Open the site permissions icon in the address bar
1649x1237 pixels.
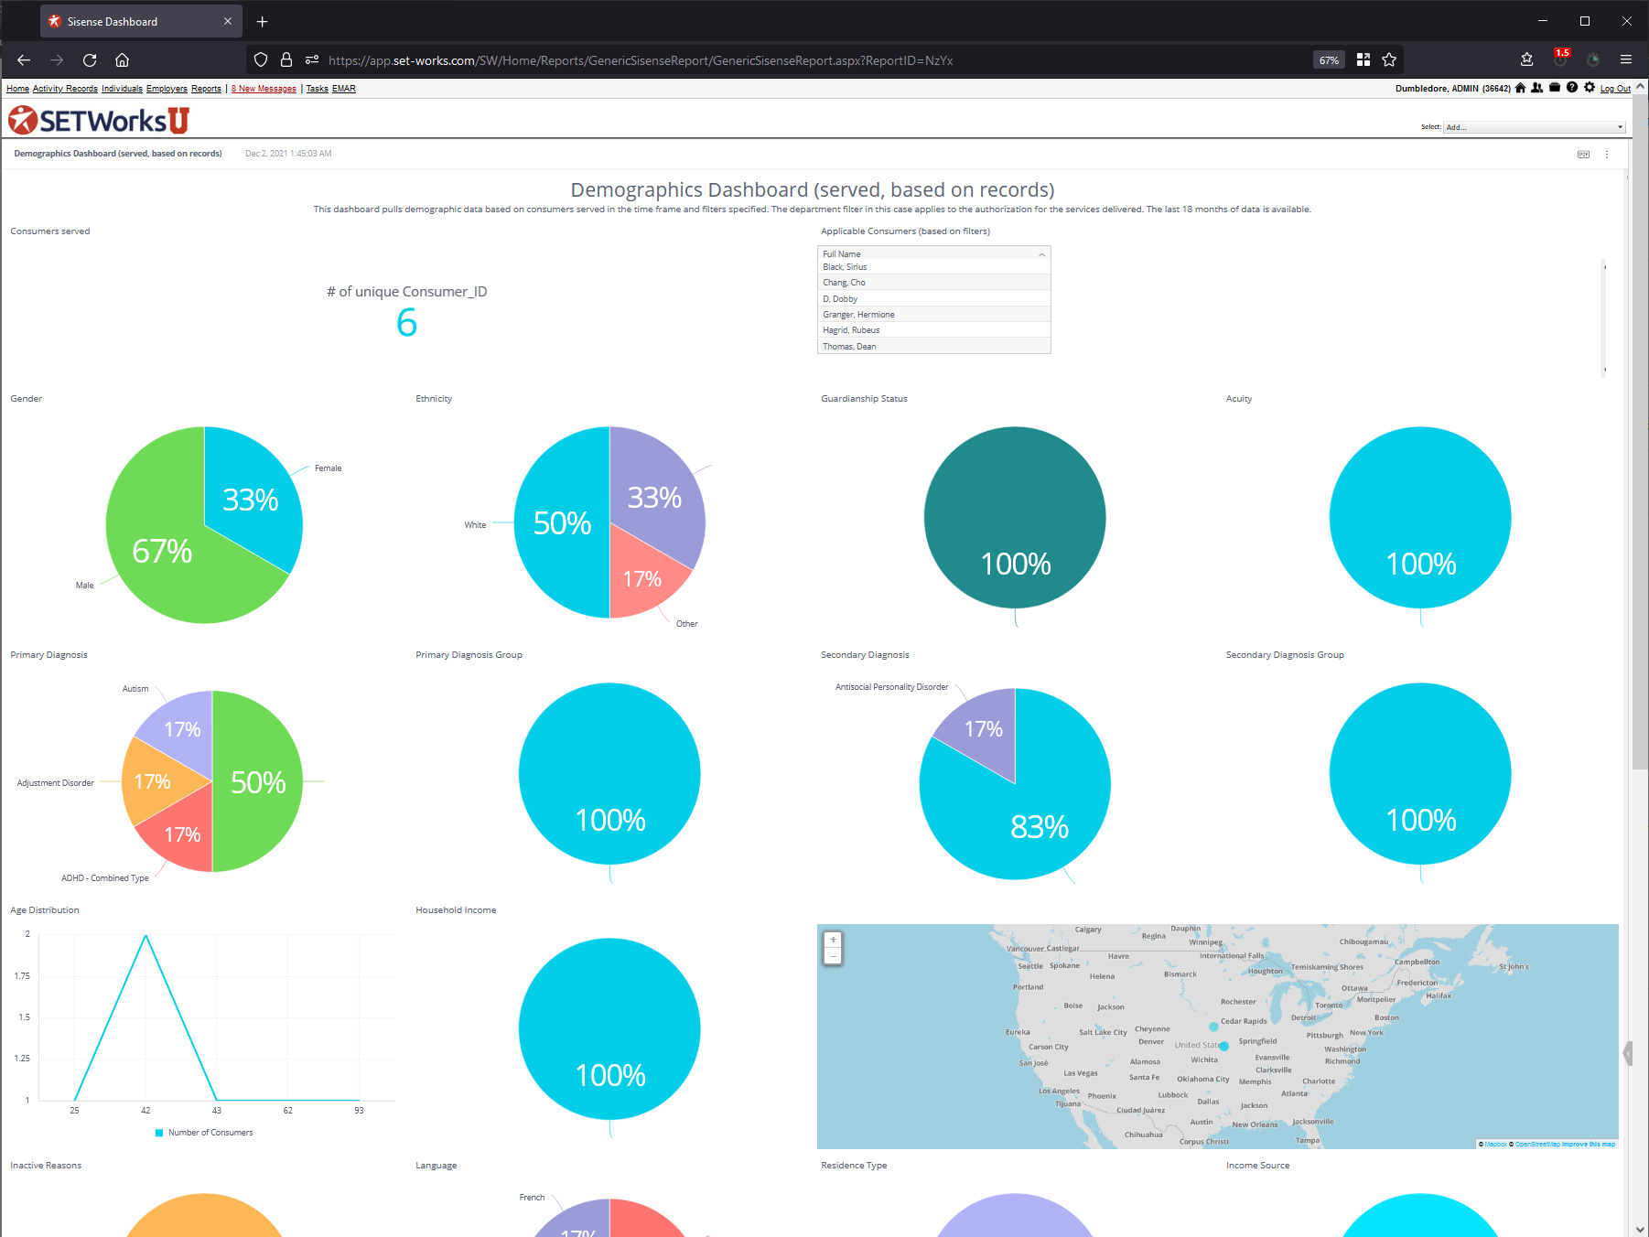pyautogui.click(x=312, y=60)
